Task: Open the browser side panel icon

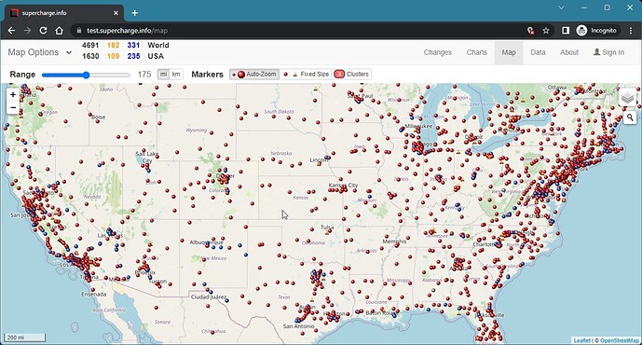Action: click(565, 31)
